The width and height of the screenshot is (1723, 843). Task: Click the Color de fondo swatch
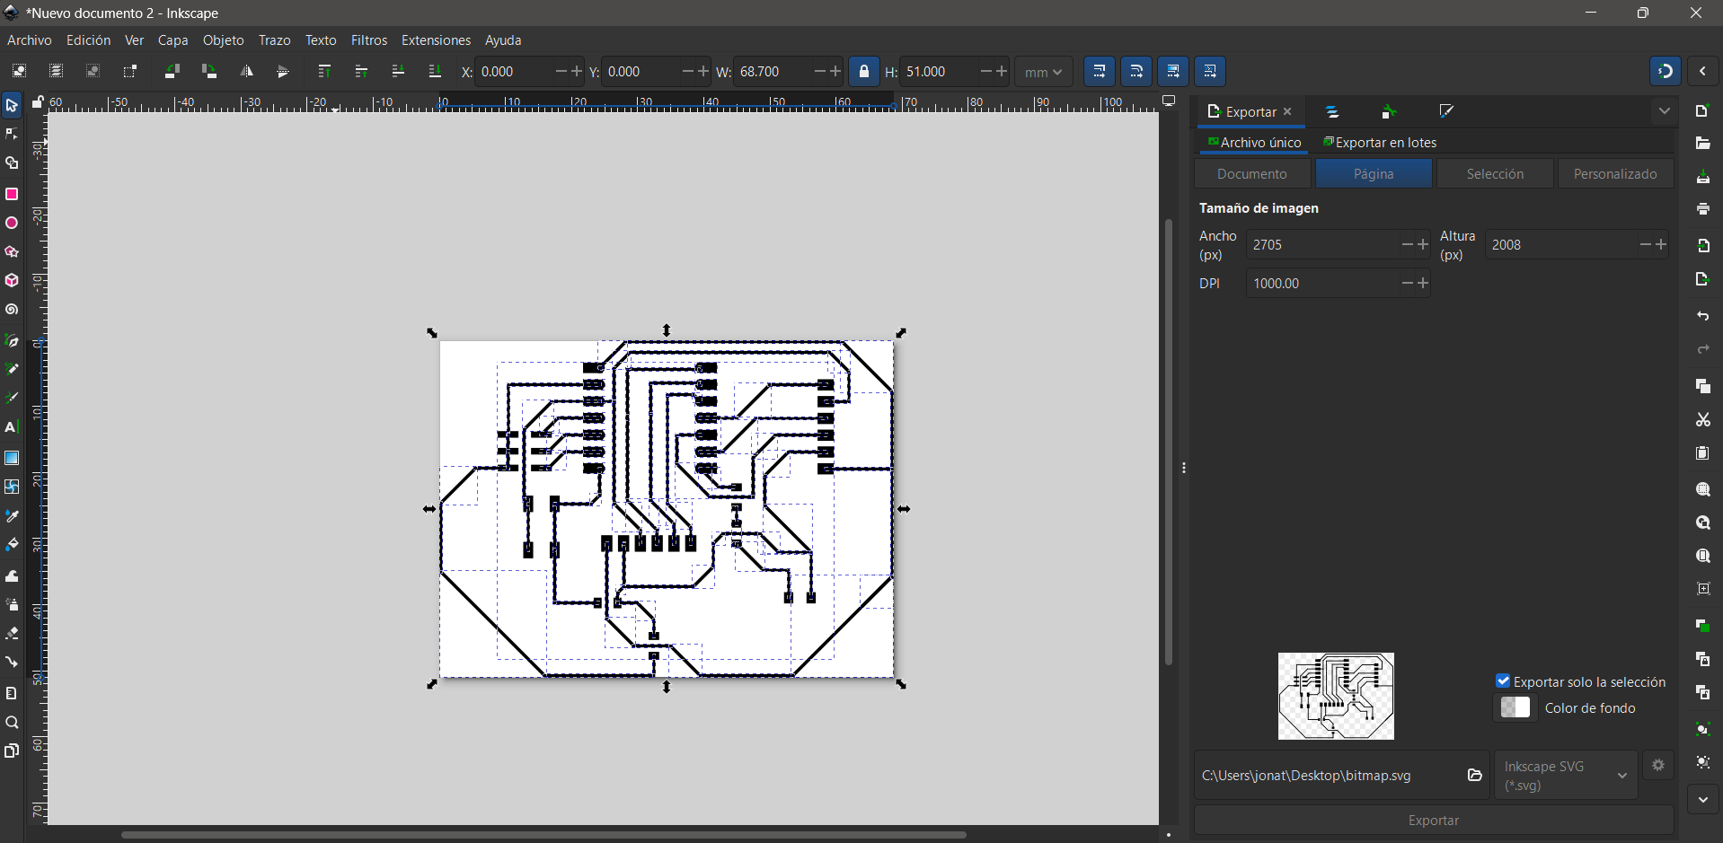(1515, 708)
